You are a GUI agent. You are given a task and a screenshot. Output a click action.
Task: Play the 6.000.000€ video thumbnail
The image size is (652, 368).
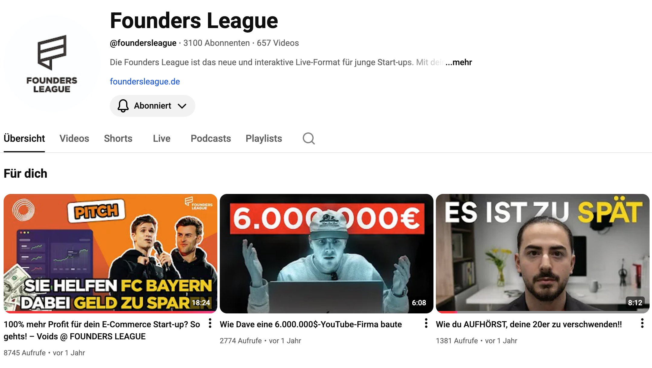(327, 253)
